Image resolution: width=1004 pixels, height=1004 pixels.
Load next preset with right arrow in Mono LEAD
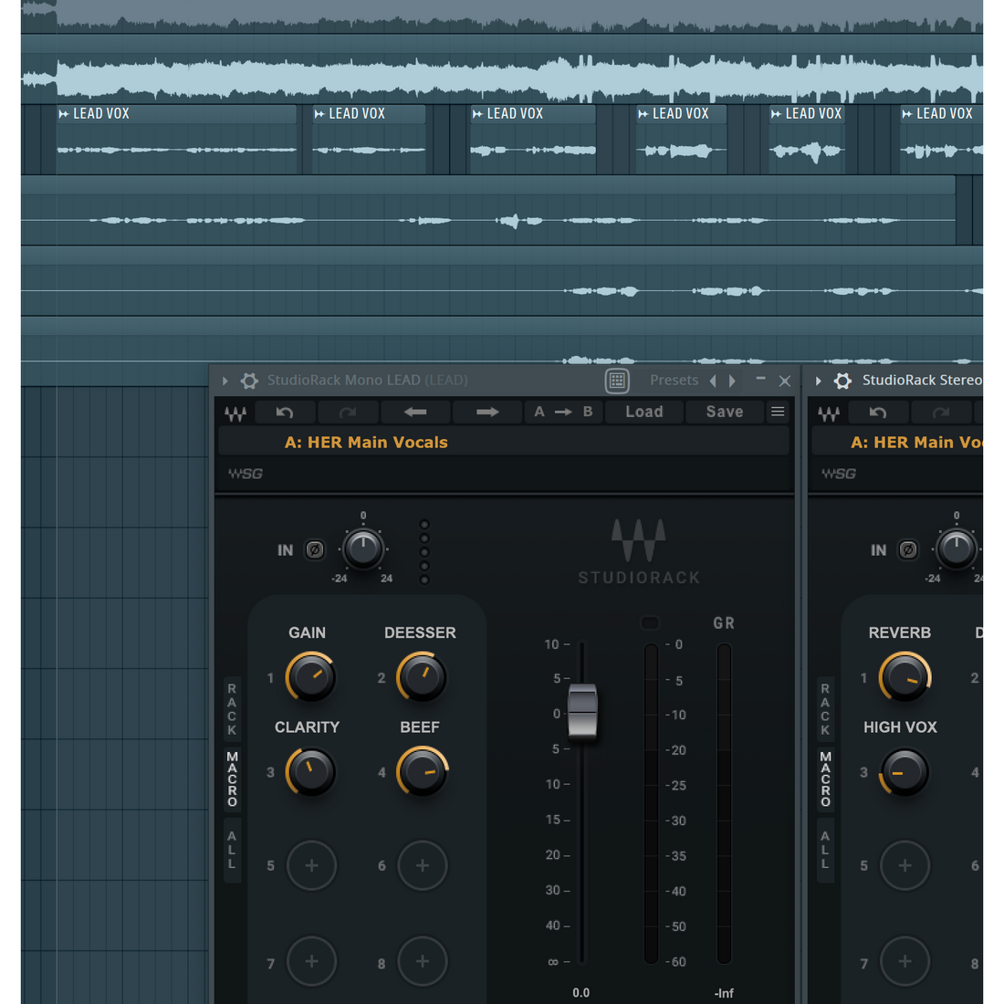(x=487, y=413)
